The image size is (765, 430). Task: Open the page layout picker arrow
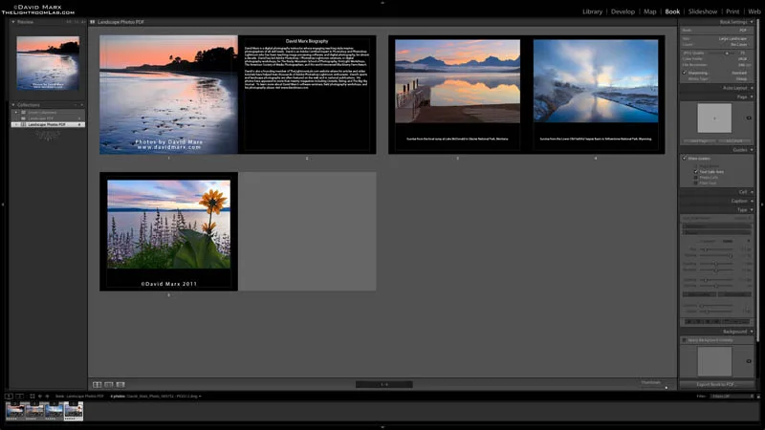click(x=749, y=118)
